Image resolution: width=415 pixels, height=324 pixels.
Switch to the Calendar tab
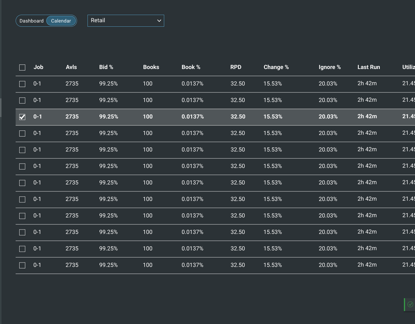(x=61, y=21)
